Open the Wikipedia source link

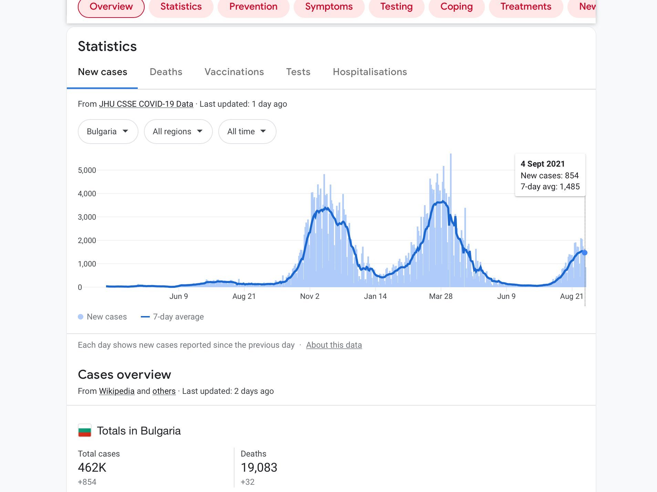click(x=117, y=391)
